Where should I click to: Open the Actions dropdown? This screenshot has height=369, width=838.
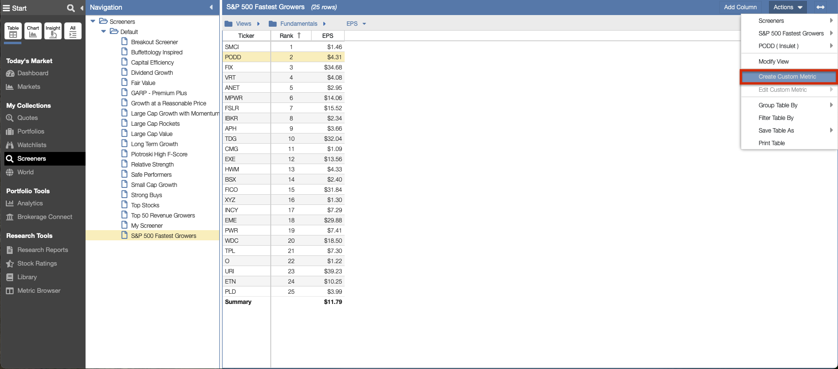coord(788,7)
